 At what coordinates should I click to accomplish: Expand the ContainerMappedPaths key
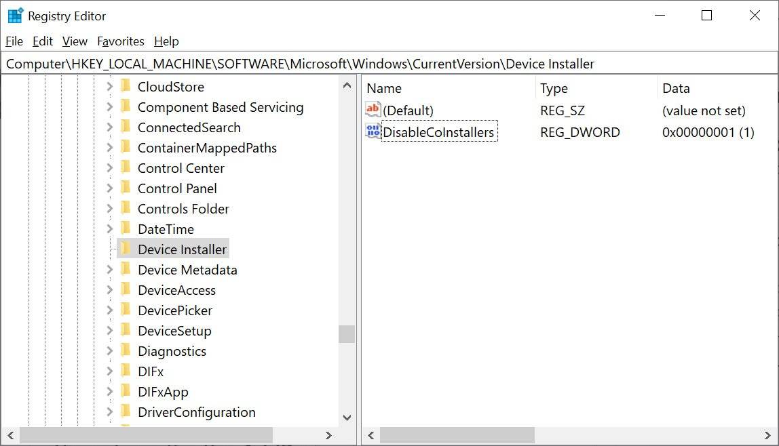point(110,147)
